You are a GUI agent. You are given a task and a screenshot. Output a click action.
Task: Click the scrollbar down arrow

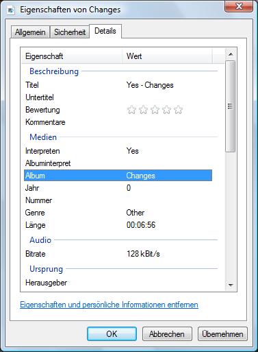tap(231, 285)
